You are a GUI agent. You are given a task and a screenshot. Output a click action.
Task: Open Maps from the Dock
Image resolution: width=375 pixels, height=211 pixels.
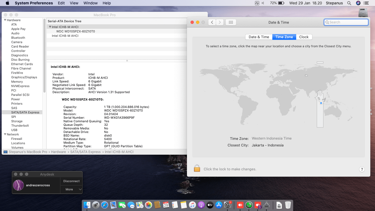140,205
